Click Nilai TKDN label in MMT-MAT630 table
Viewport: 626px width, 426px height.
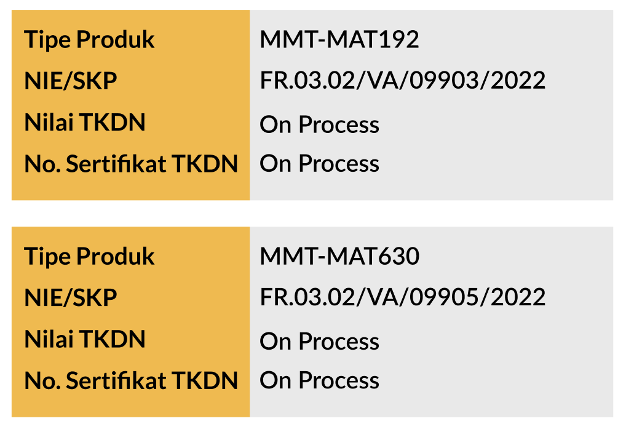coord(85,339)
